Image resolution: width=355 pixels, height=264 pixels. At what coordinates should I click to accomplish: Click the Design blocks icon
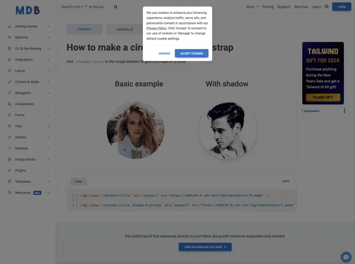coord(9,159)
